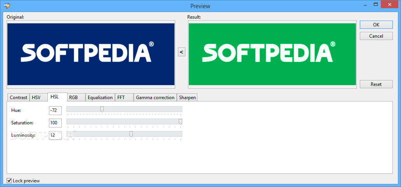Select the HSL tab
The width and height of the screenshot is (401, 187).
pos(57,97)
